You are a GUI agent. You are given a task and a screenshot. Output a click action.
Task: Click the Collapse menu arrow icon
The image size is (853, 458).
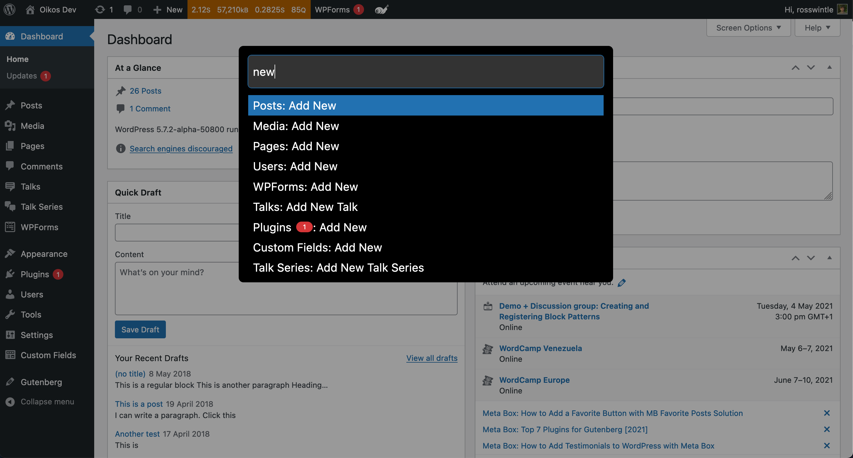(10, 401)
